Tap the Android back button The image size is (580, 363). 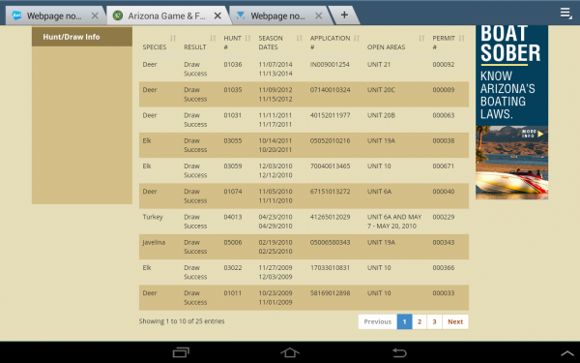click(399, 352)
